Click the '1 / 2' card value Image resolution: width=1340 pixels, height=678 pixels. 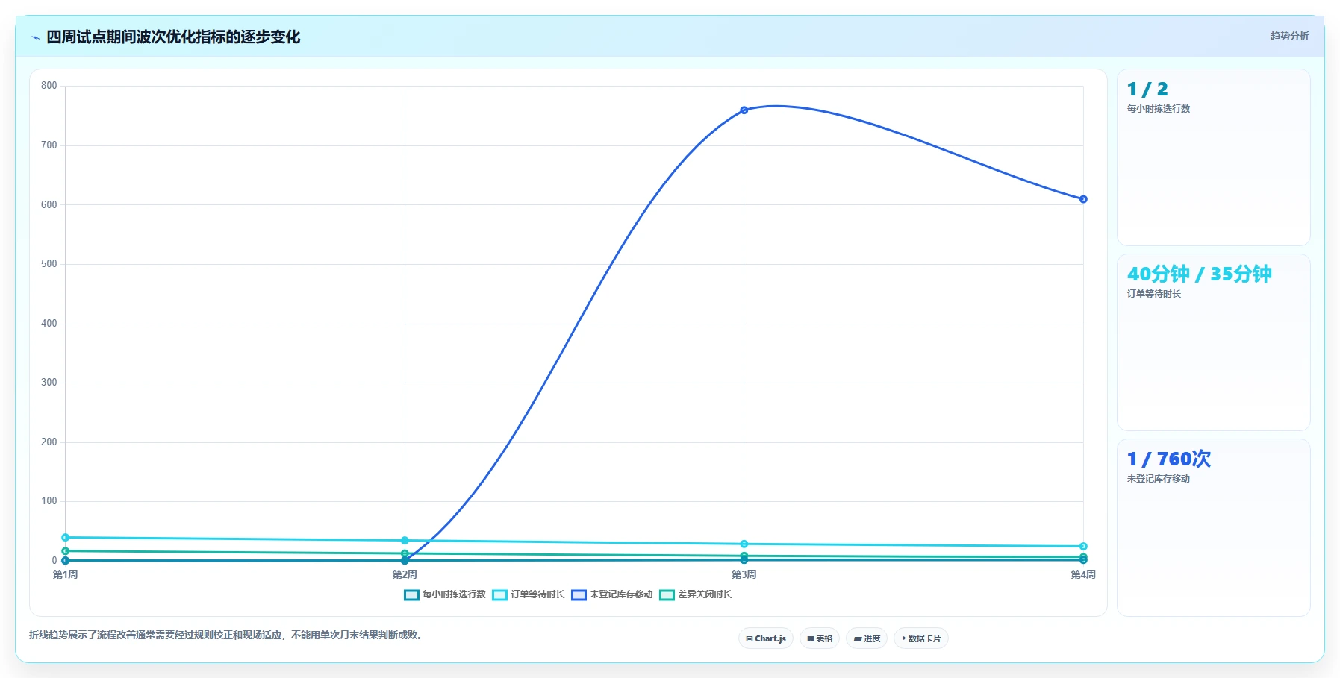tap(1147, 90)
